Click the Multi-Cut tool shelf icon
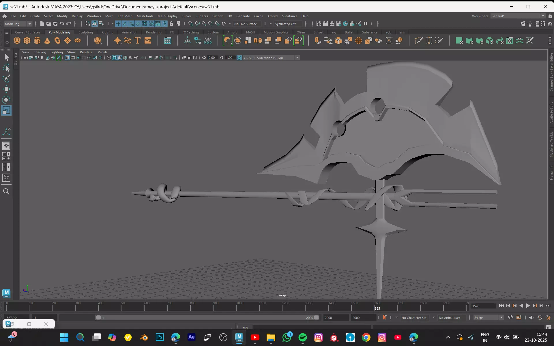The width and height of the screenshot is (554, 346). pos(419,41)
